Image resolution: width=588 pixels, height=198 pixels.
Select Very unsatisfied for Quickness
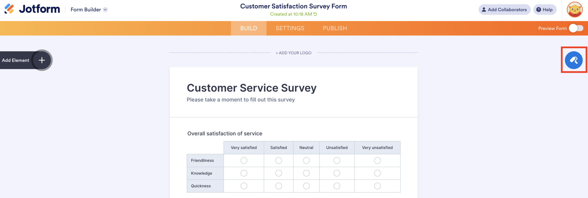[x=377, y=186]
